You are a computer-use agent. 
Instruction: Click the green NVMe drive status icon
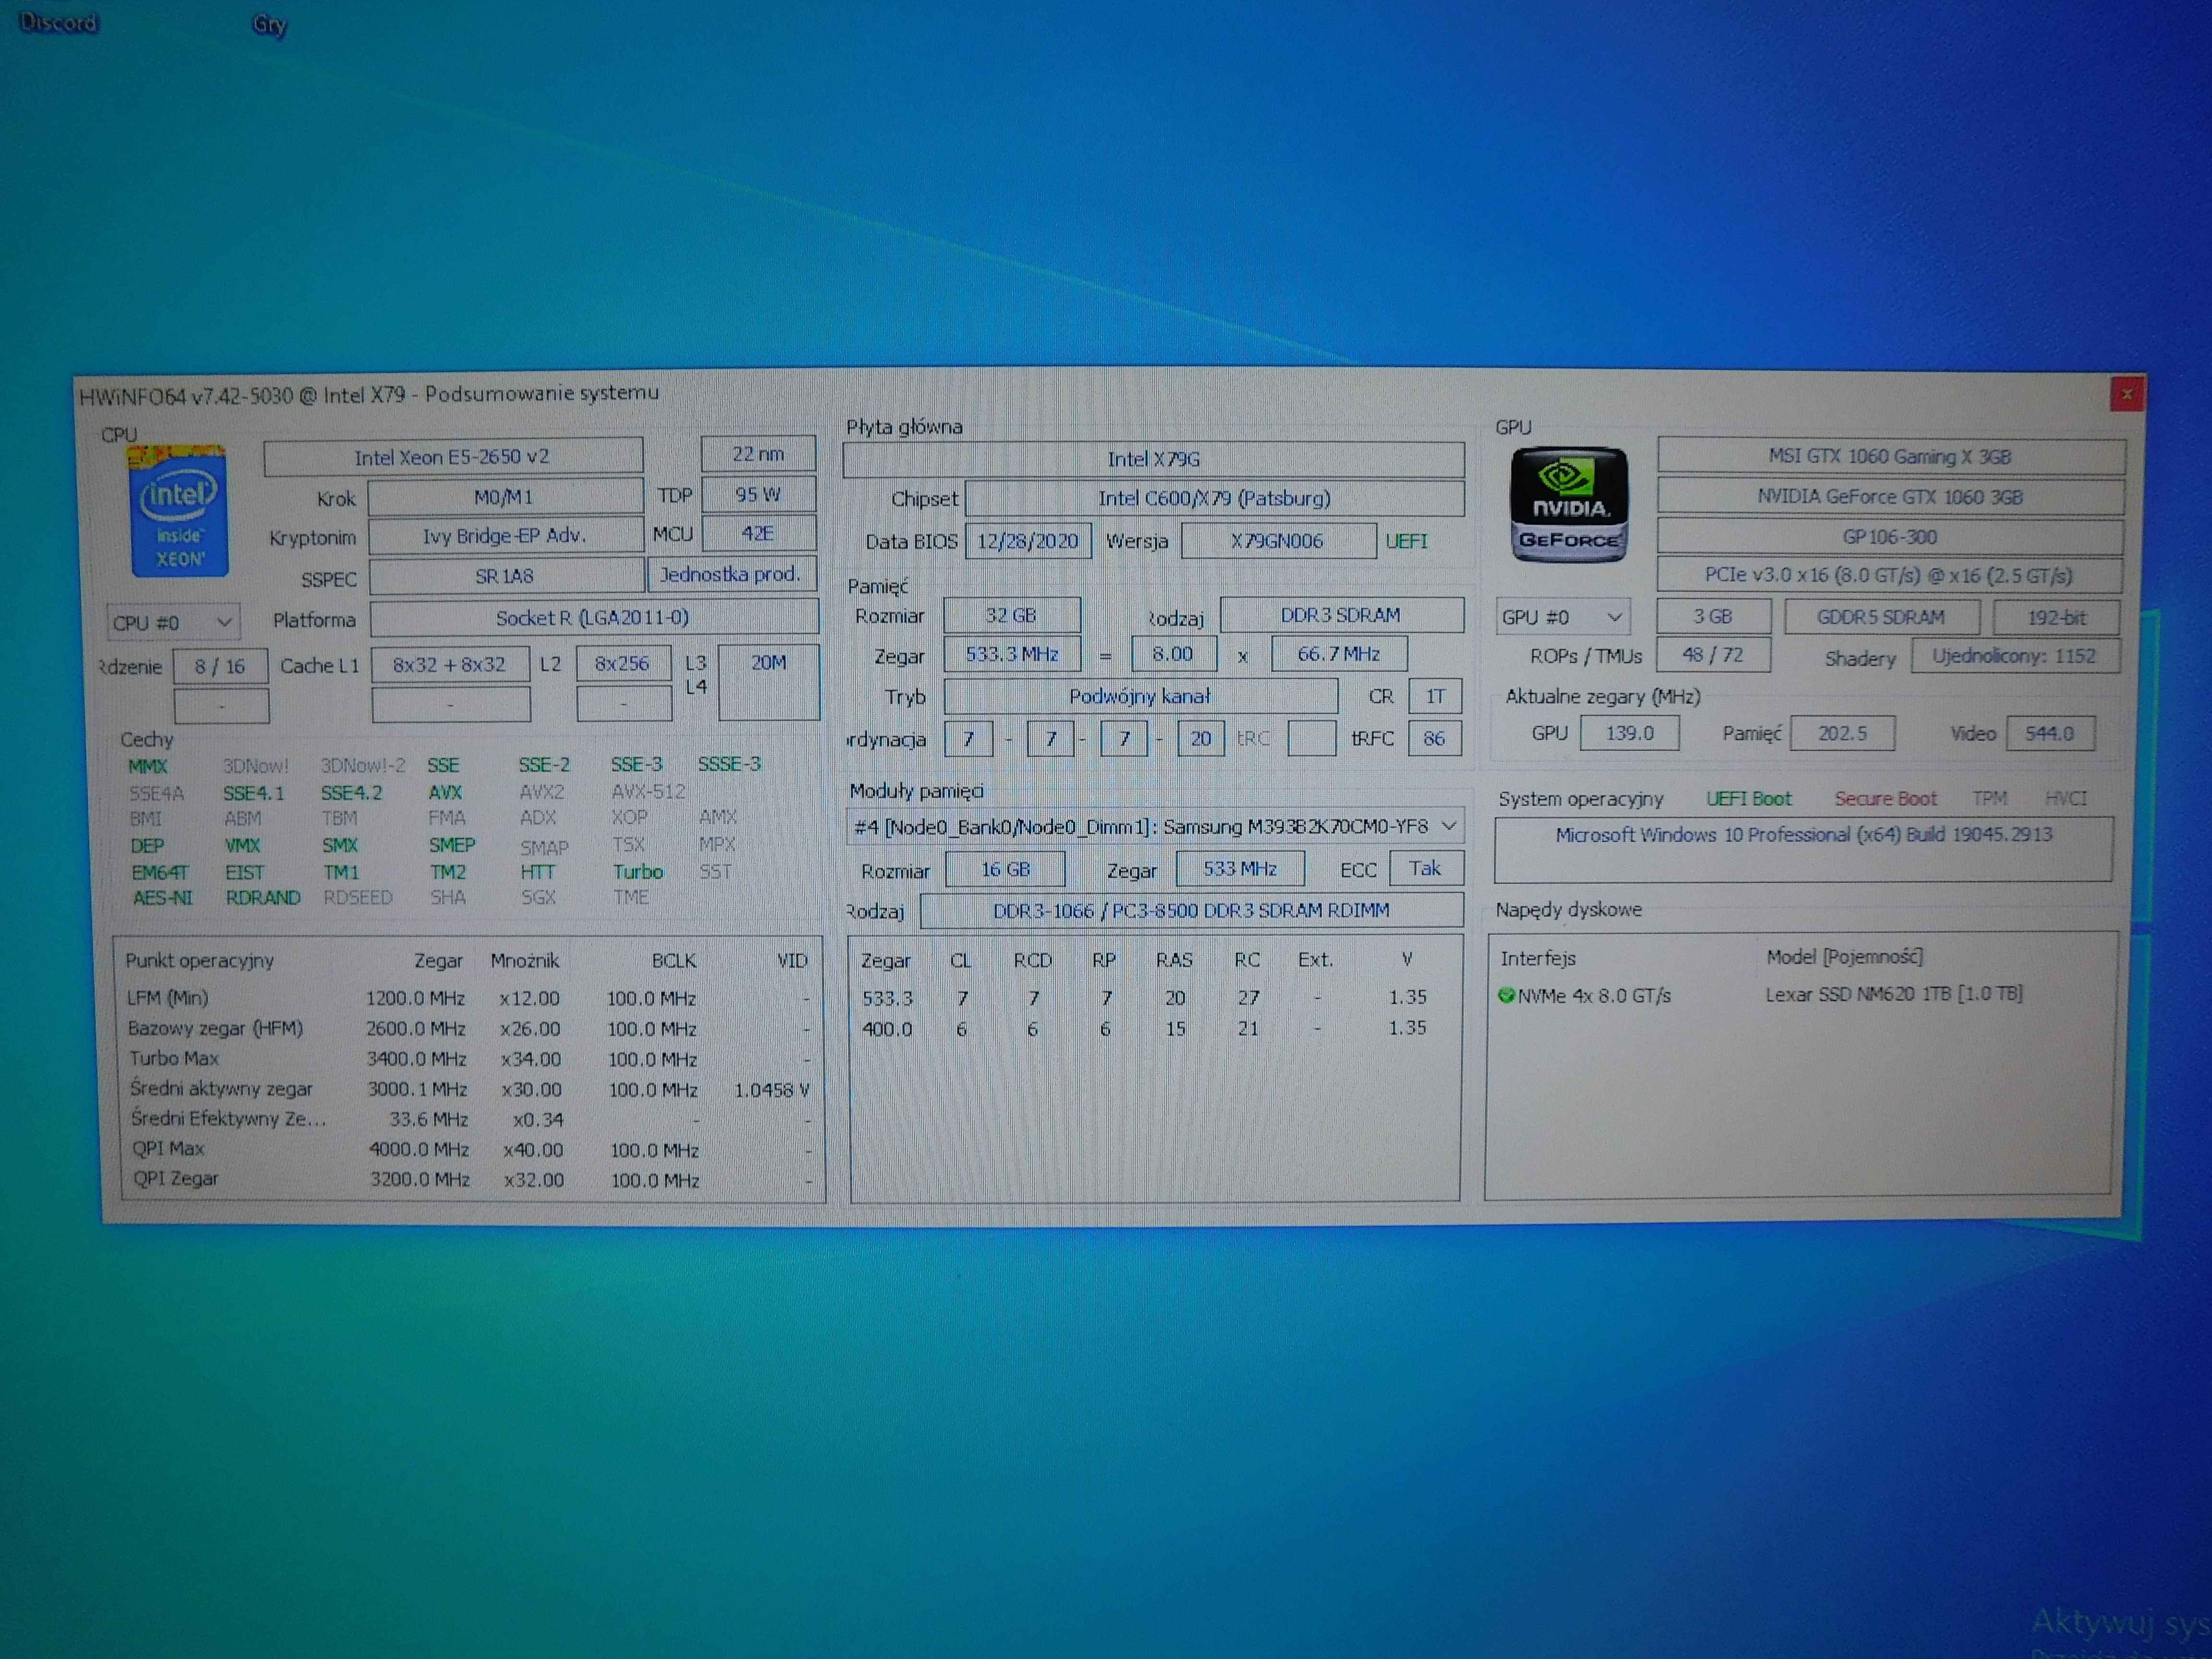[x=1506, y=995]
